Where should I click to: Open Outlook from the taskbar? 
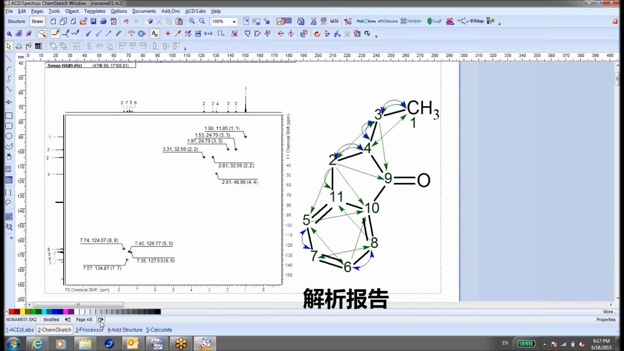pyautogui.click(x=133, y=344)
